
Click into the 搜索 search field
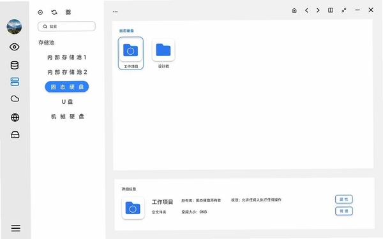click(x=66, y=26)
